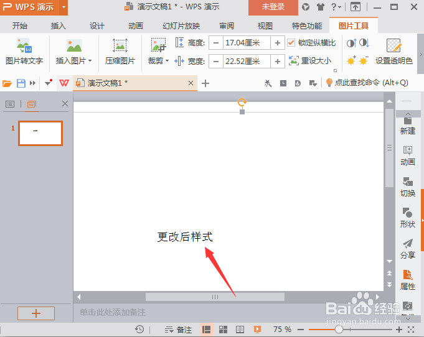This screenshot has height=337, width=424.
Task: Zoom out with status bar minus
Action: tap(301, 330)
